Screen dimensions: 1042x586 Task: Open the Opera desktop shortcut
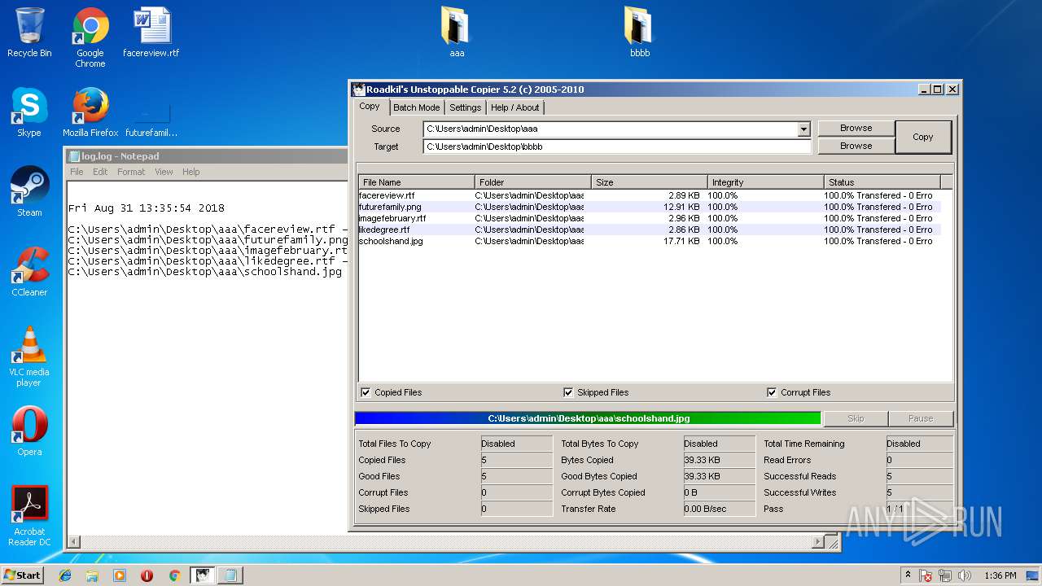click(x=29, y=431)
